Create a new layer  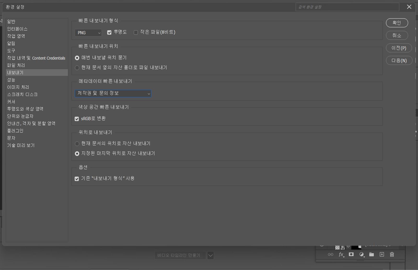pyautogui.click(x=382, y=254)
